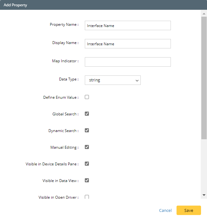207x221 pixels.
Task: Toggle the Visible in Data View checkbox
Action: (87, 180)
